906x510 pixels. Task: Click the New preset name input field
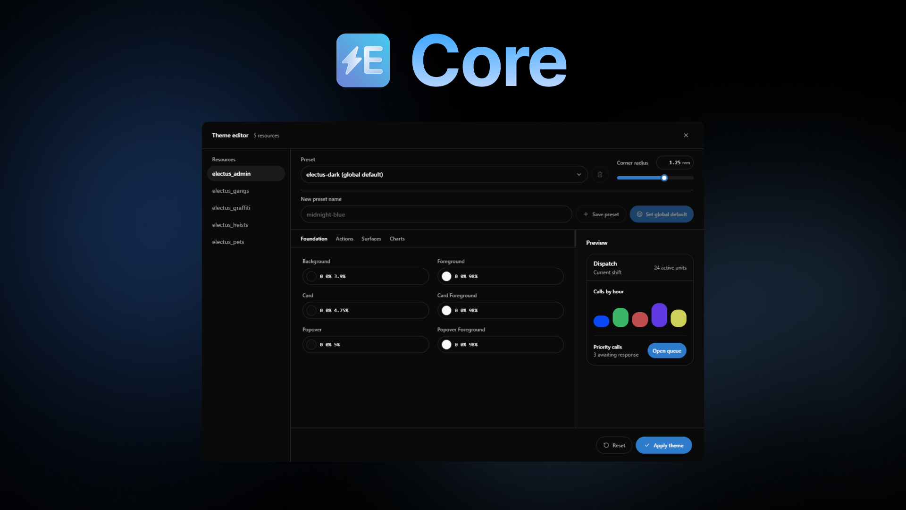pos(436,214)
